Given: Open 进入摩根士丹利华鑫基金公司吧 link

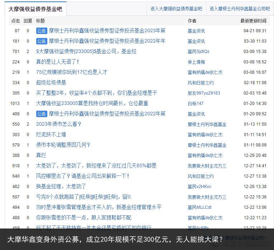Looking at the screenshot, I should (240, 9).
